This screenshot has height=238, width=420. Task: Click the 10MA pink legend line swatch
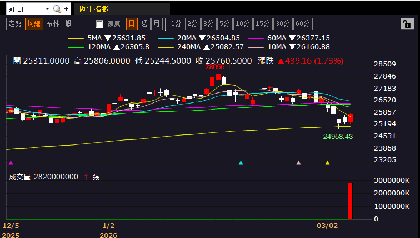click(x=256, y=47)
